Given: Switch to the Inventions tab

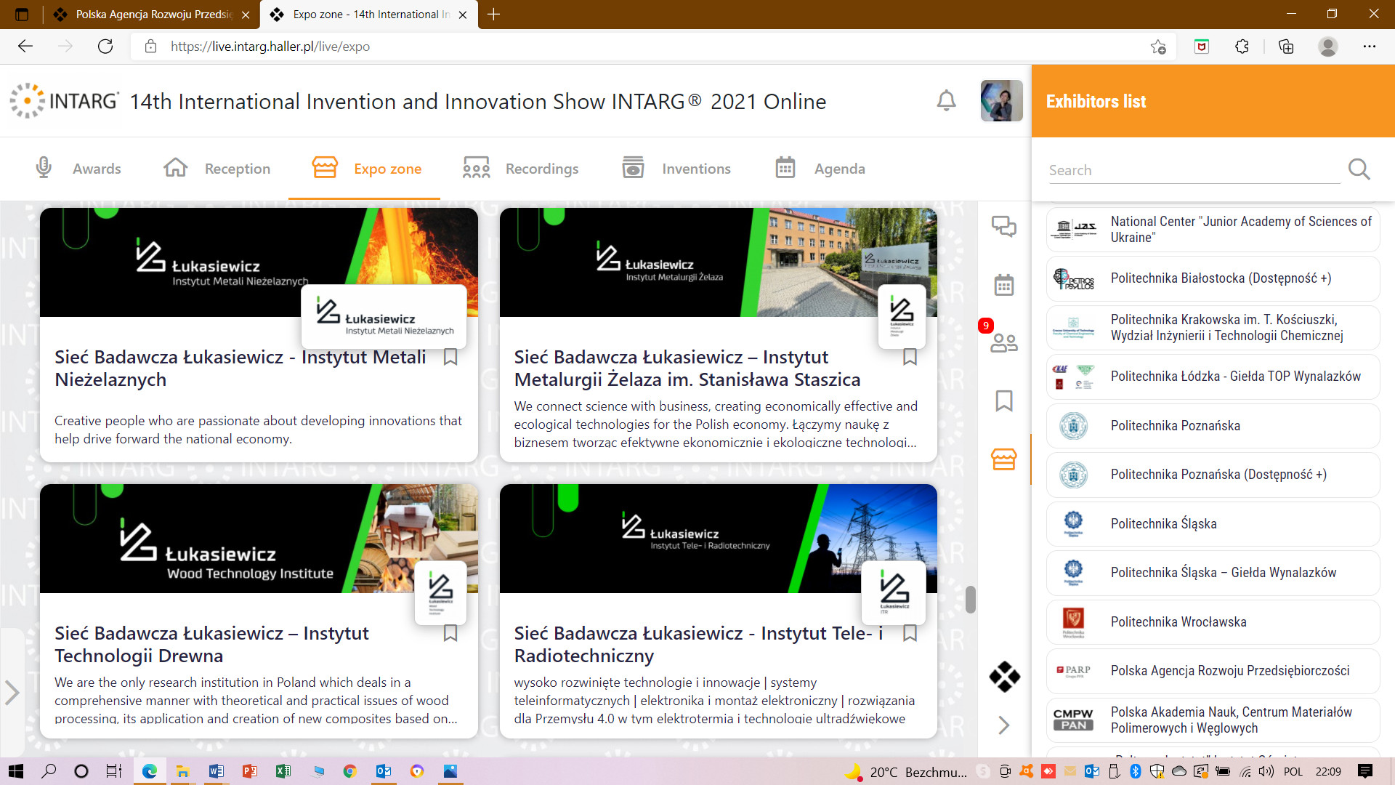Looking at the screenshot, I should 676,169.
